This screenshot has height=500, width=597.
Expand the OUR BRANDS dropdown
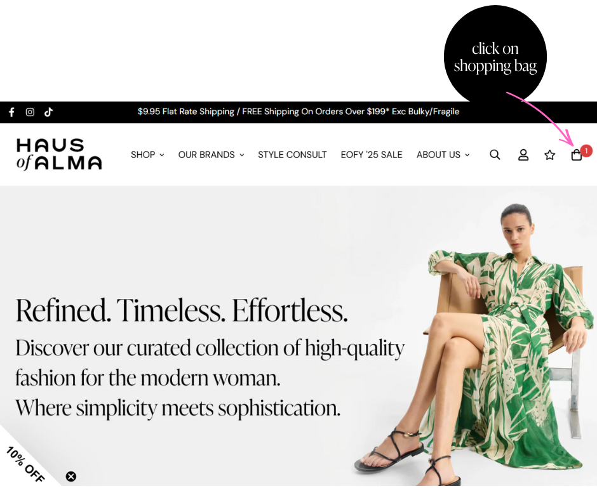click(211, 155)
